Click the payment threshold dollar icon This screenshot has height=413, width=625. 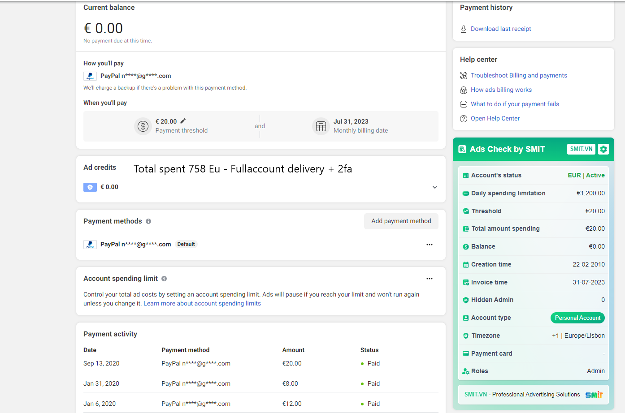(x=143, y=126)
